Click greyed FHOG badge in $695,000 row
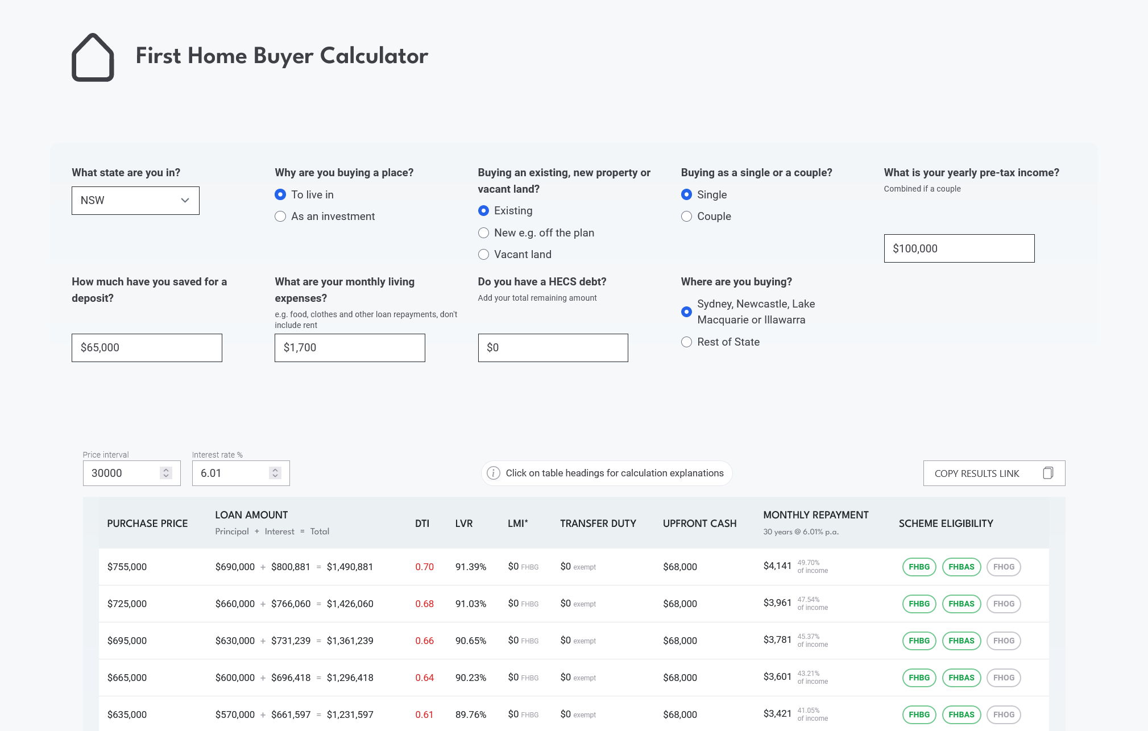Viewport: 1148px width, 731px height. pos(1004,641)
